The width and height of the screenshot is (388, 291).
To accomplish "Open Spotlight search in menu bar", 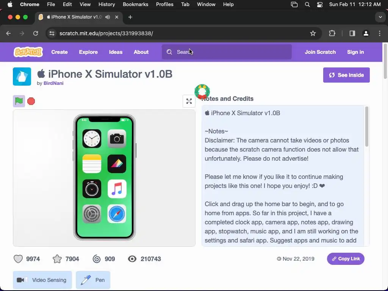I will point(307,4).
